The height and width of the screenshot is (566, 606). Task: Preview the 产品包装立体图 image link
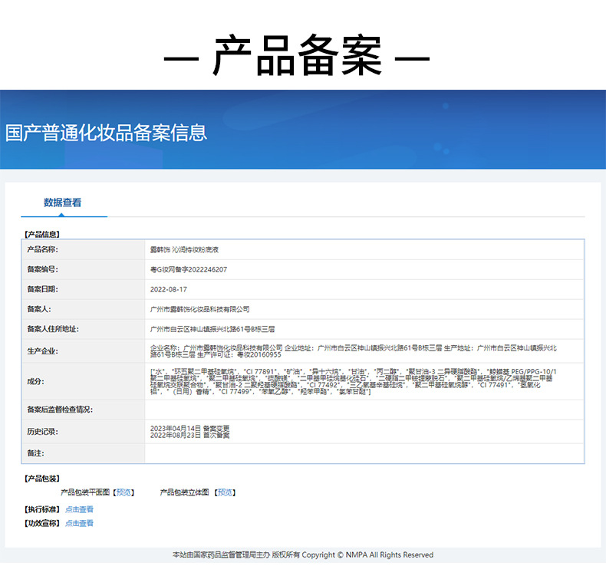tap(225, 492)
